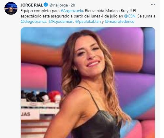
Task: Go to the @paulokablan mention
Action: click(88, 21)
